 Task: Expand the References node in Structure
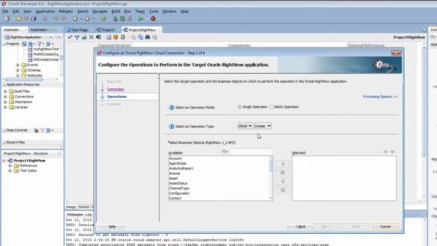pos(10,165)
